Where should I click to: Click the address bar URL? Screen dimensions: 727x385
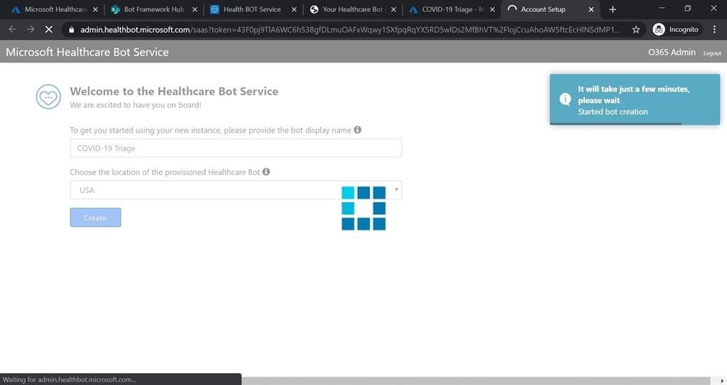[350, 30]
